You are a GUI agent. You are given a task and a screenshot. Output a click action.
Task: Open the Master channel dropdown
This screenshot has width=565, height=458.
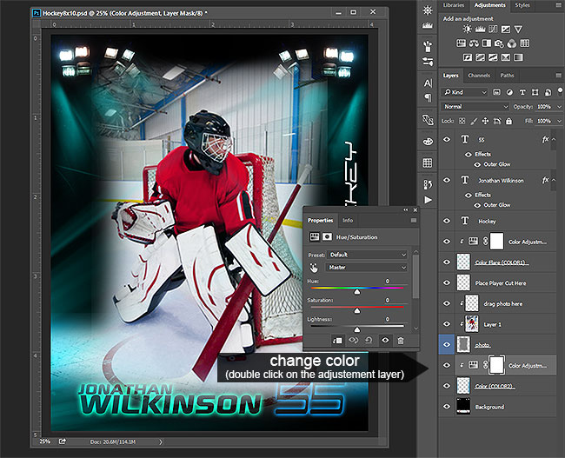367,268
